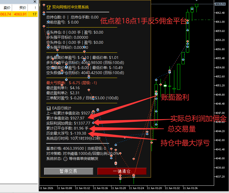Select the 买价 column header
Viewport: 229px width, 193px height.
click(23, 8)
